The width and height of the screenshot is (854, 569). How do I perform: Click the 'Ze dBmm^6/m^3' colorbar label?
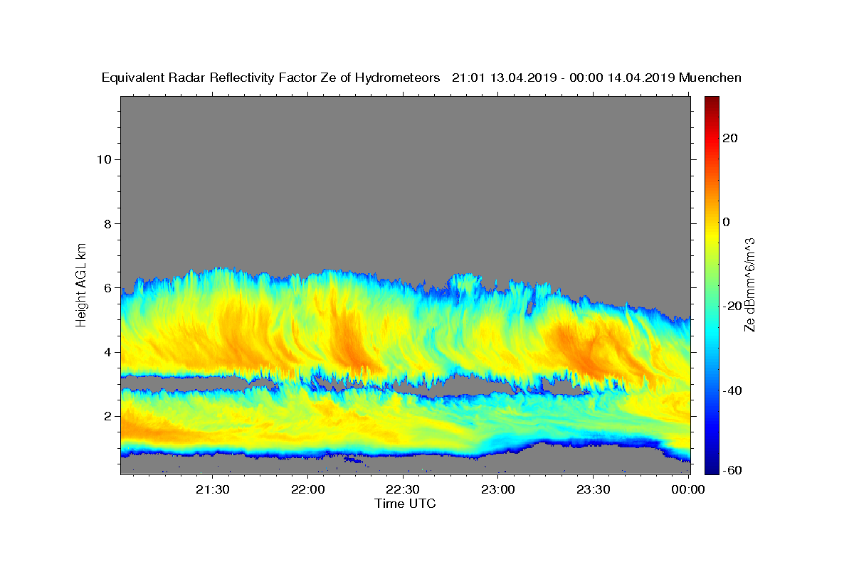(749, 284)
